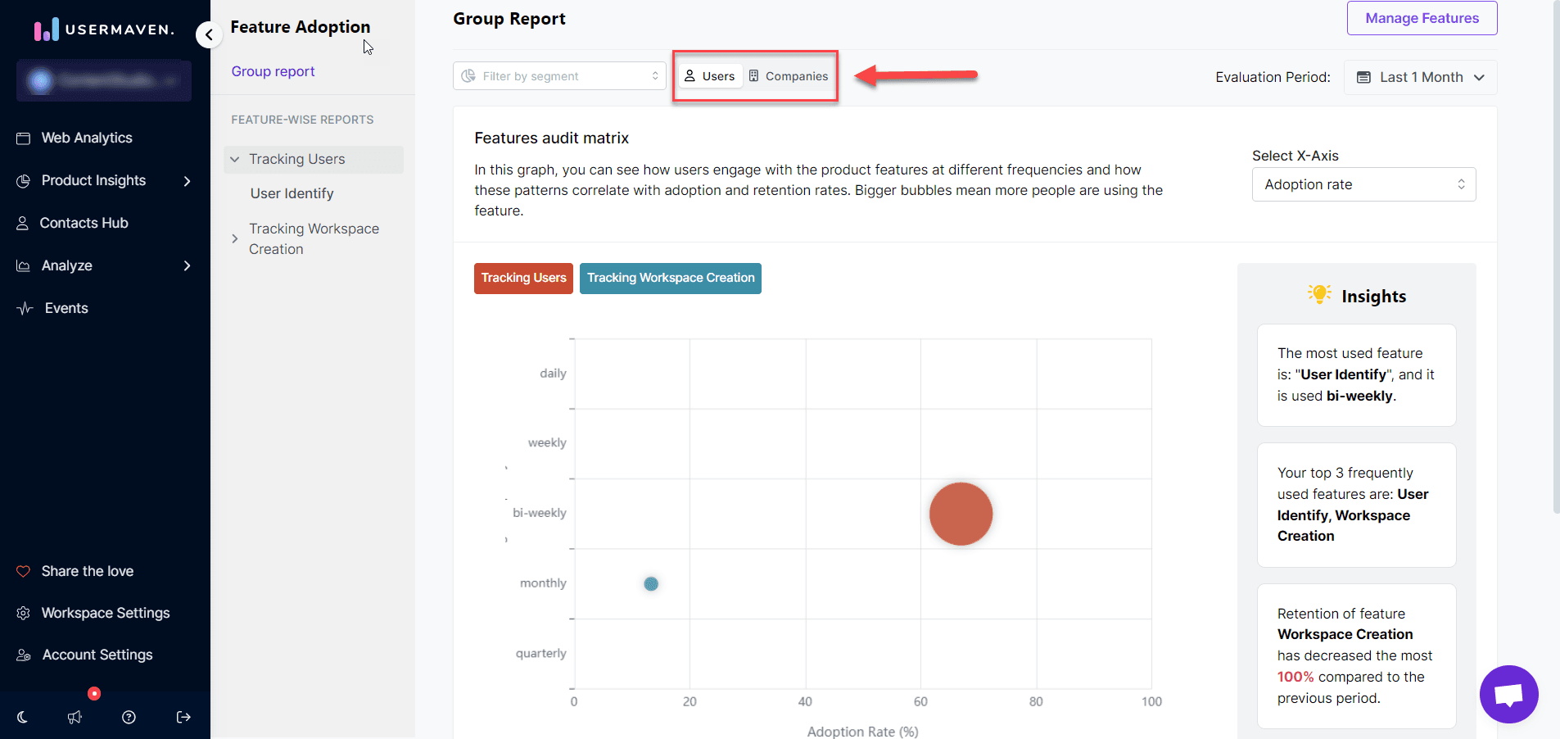Open help question mark icon
Image resolution: width=1560 pixels, height=739 pixels.
[129, 717]
